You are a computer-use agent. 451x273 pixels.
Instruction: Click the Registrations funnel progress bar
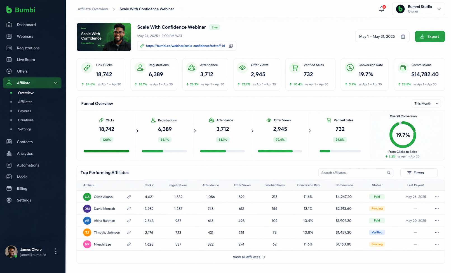pyautogui.click(x=164, y=151)
